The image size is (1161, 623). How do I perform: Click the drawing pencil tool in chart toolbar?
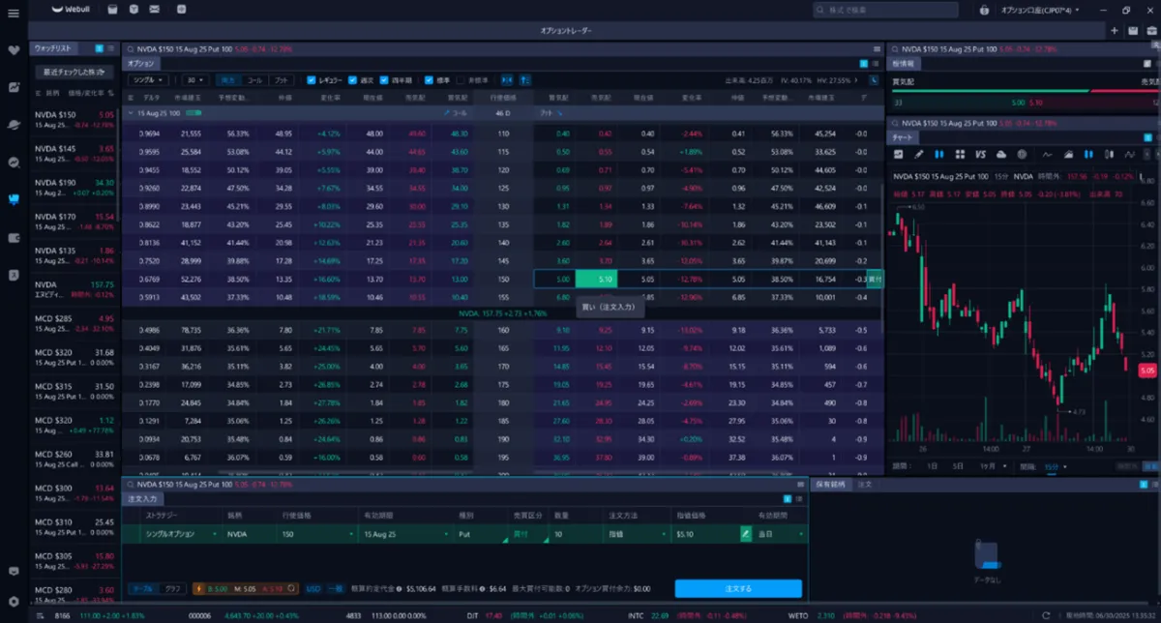tap(918, 154)
